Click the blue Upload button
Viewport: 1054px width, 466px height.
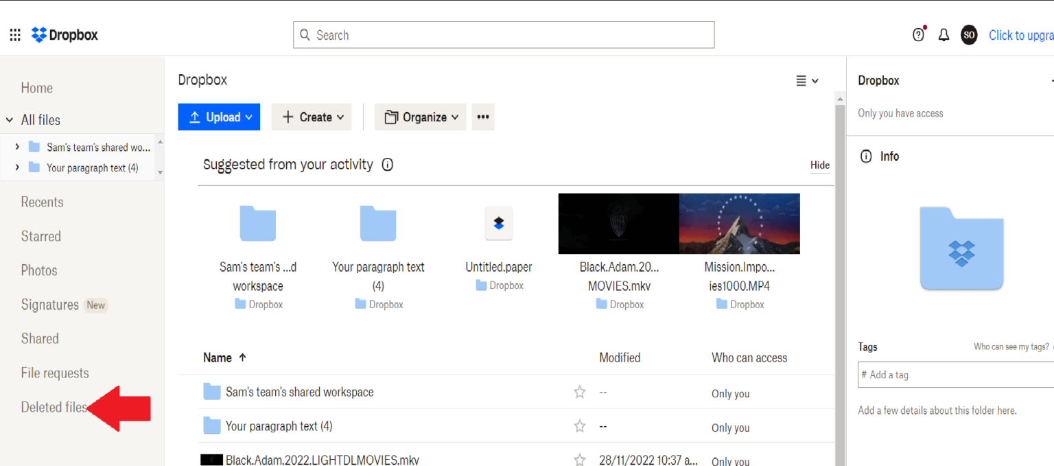coord(219,117)
